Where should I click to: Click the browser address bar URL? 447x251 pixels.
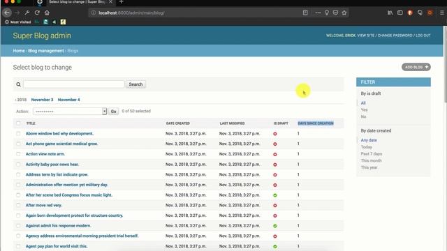(131, 13)
